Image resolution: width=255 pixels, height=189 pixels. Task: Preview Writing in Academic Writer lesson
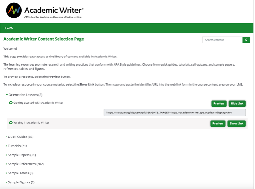(218, 123)
